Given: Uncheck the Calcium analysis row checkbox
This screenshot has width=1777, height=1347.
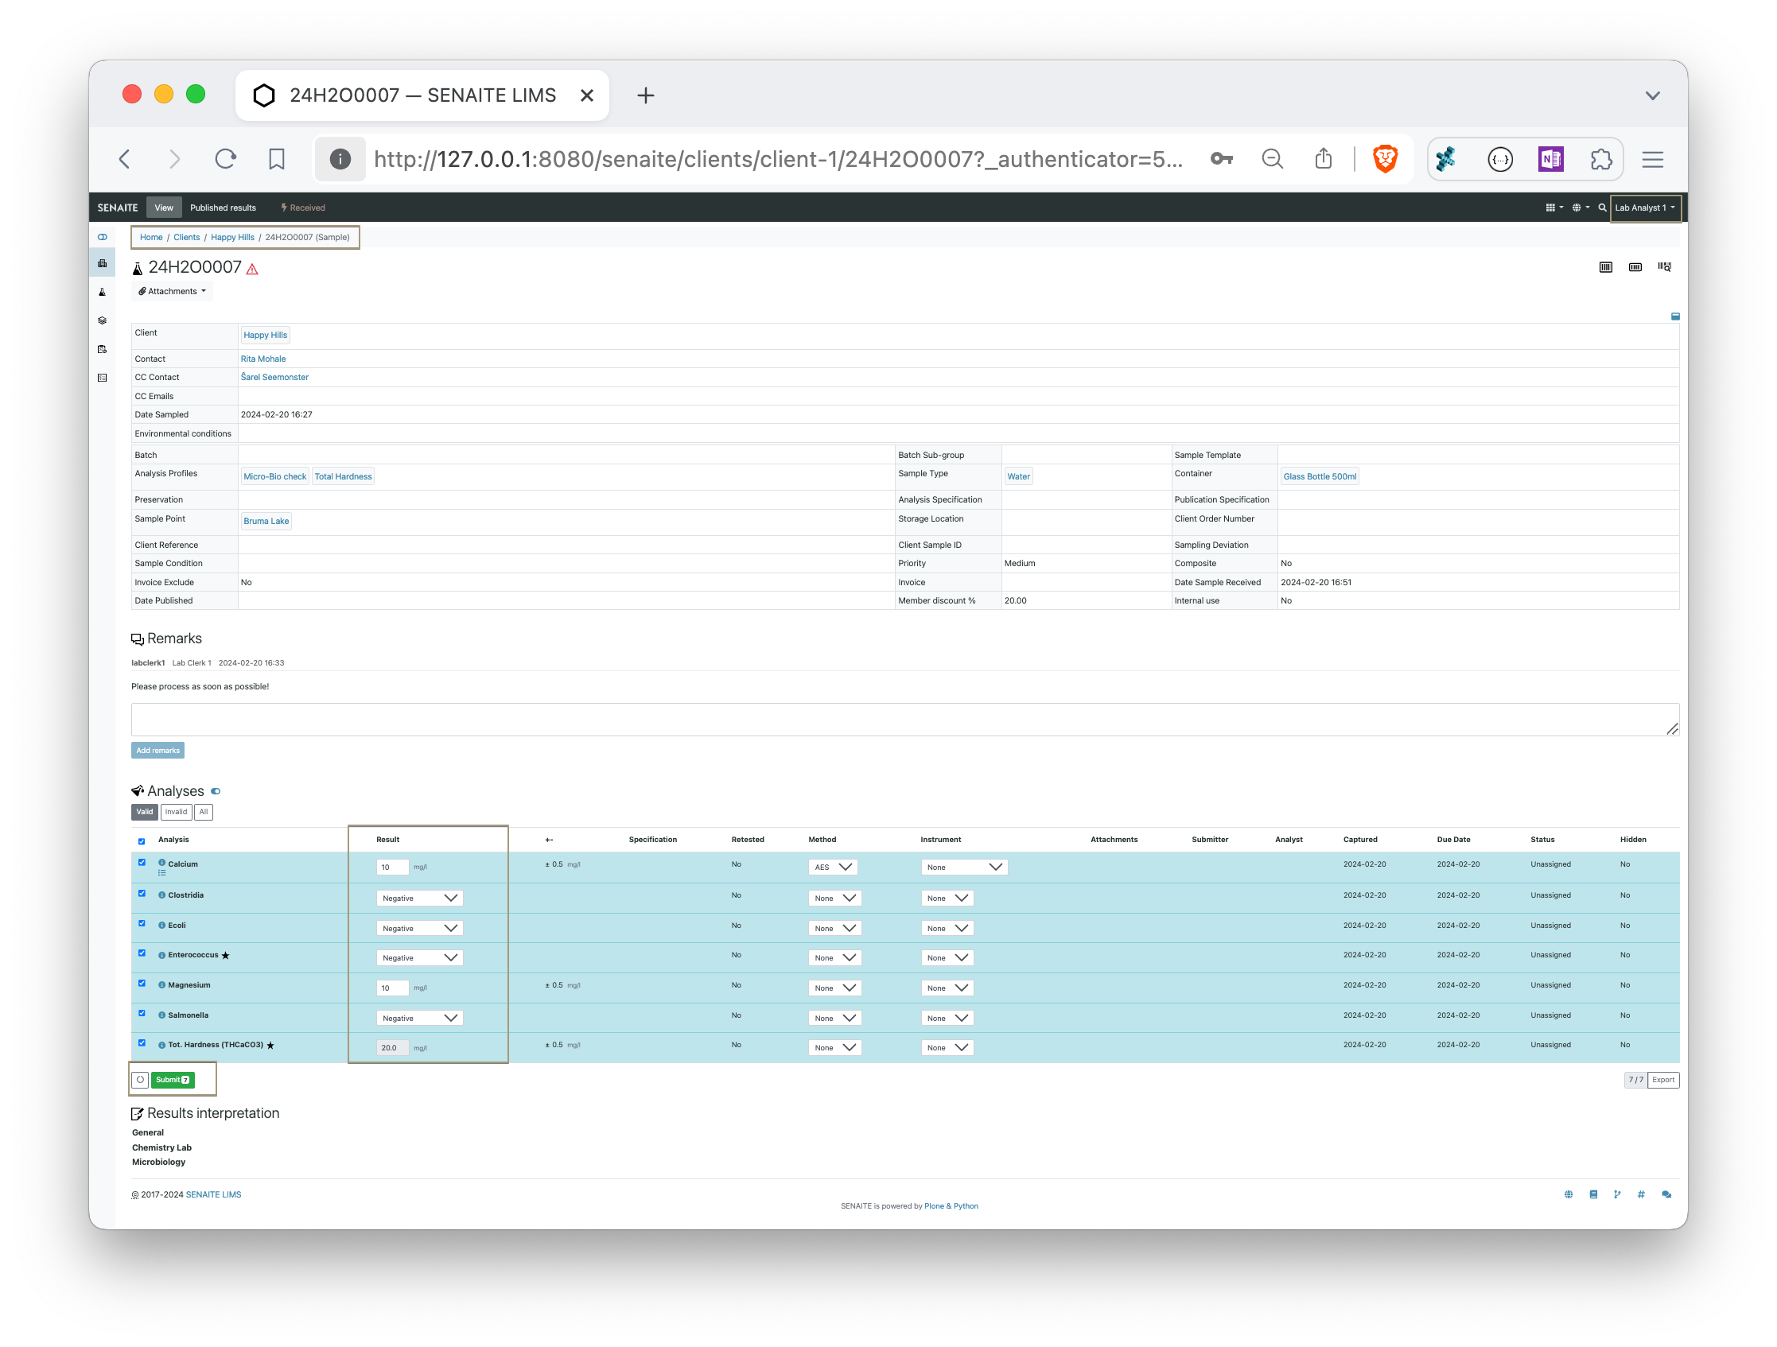Looking at the screenshot, I should click(x=142, y=862).
